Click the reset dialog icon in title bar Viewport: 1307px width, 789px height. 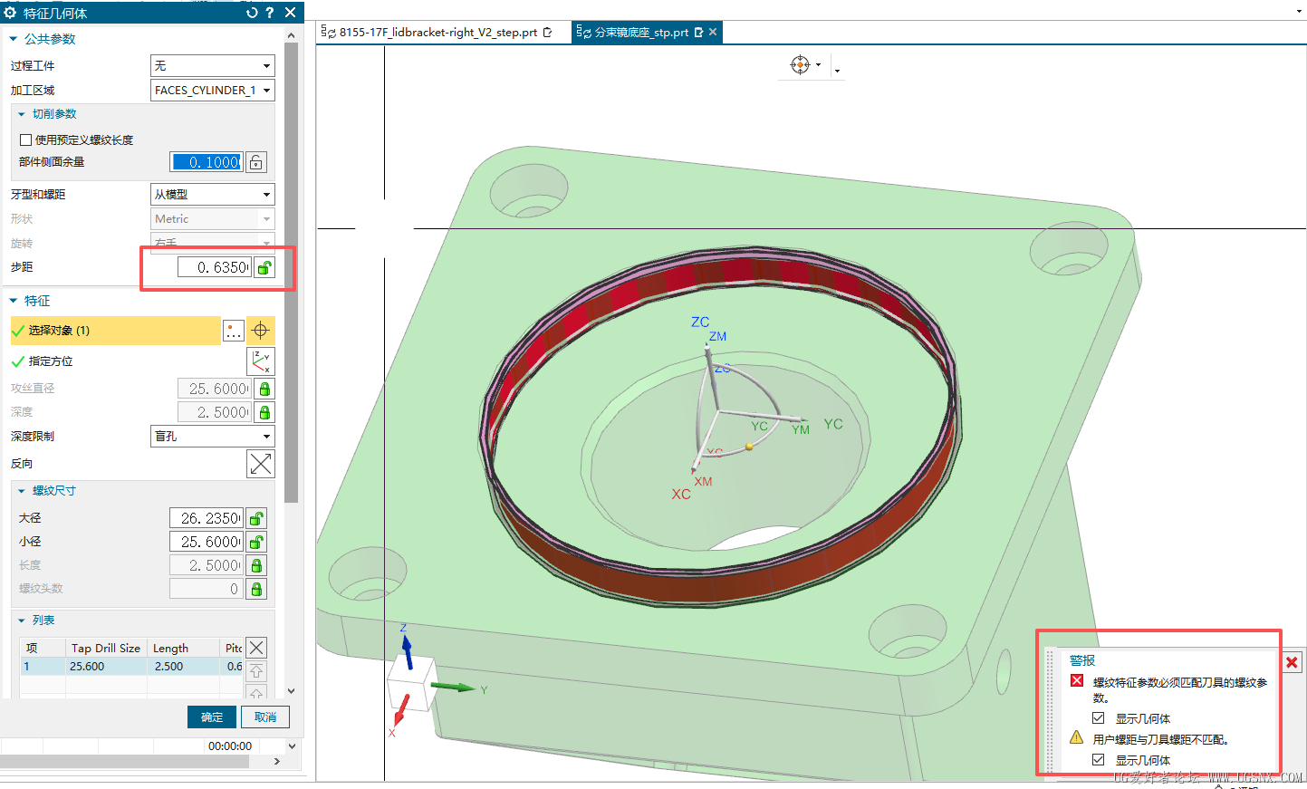pos(252,13)
